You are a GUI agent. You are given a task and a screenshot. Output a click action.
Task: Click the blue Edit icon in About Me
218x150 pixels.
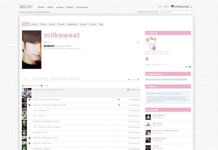click(x=190, y=67)
